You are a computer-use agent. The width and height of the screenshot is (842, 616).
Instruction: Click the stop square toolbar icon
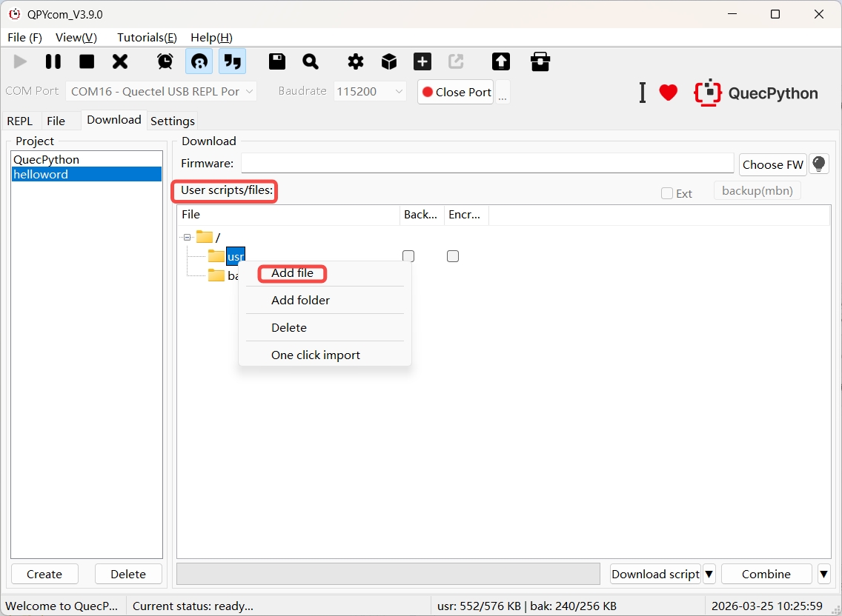coord(87,61)
